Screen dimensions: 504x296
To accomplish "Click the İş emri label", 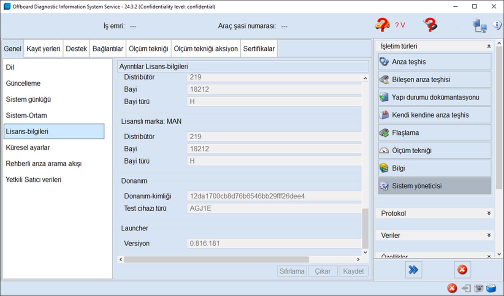I will [x=114, y=26].
